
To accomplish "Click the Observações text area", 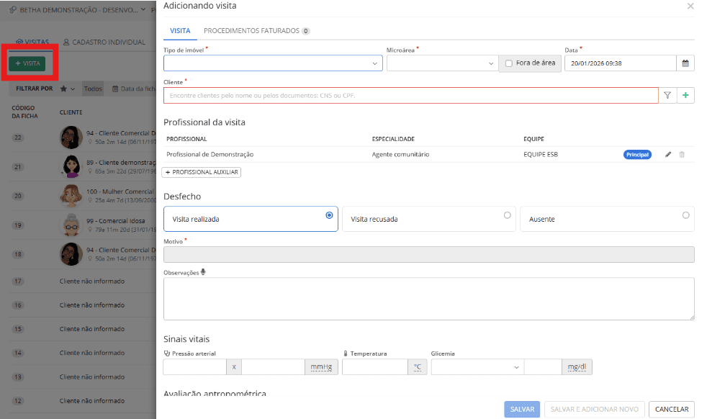I will pyautogui.click(x=428, y=298).
